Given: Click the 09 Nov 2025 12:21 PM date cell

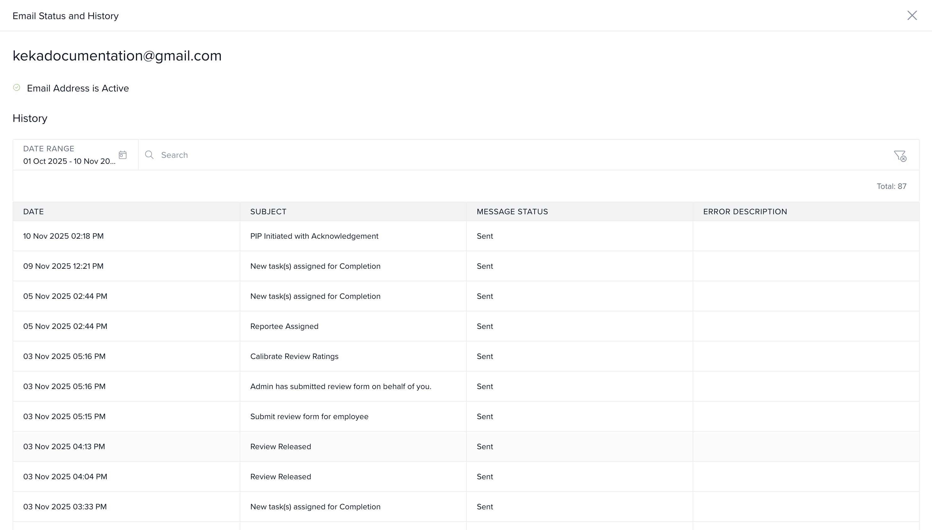Looking at the screenshot, I should [x=63, y=267].
